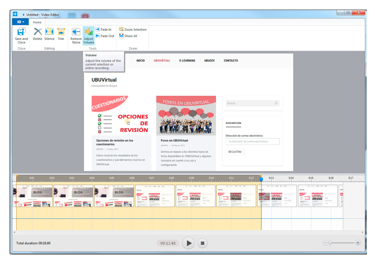Viewport: 375px width, 263px height.
Task: Click UBUVIRTUAL in the preview navigation
Action: click(162, 61)
